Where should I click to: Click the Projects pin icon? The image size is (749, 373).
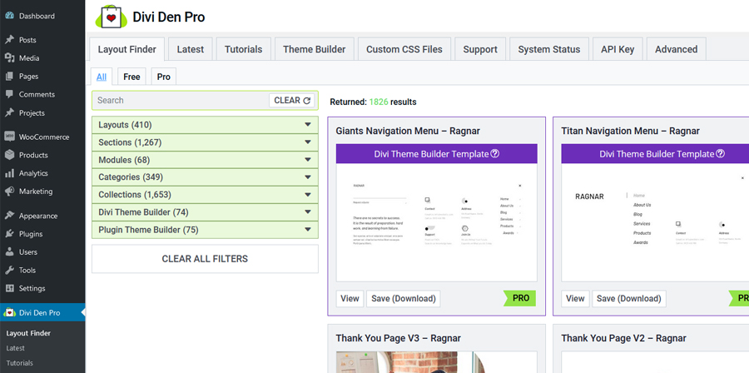(9, 112)
